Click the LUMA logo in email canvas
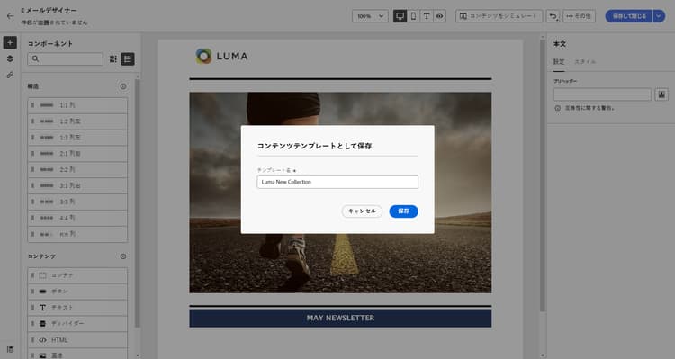Viewport: 675px width, 359px height. [221, 57]
